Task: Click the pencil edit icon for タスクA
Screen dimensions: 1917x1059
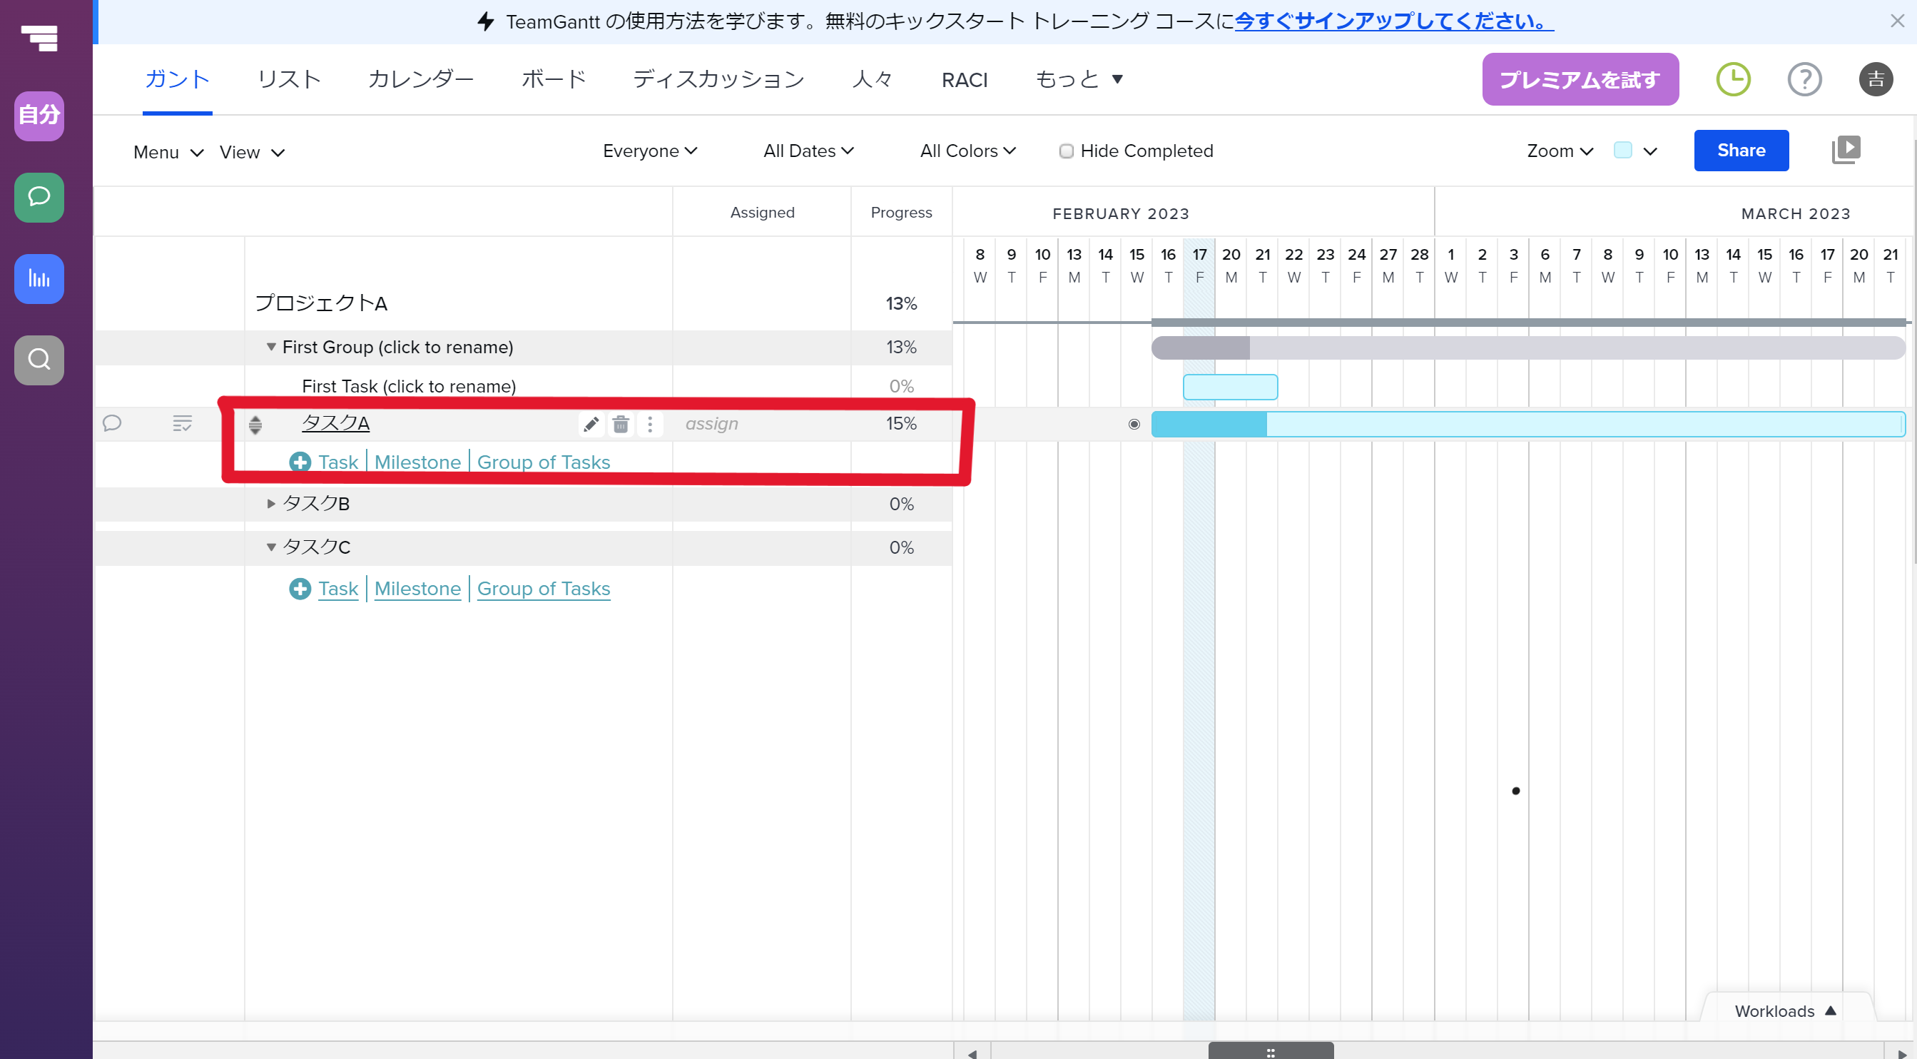Action: pyautogui.click(x=591, y=424)
